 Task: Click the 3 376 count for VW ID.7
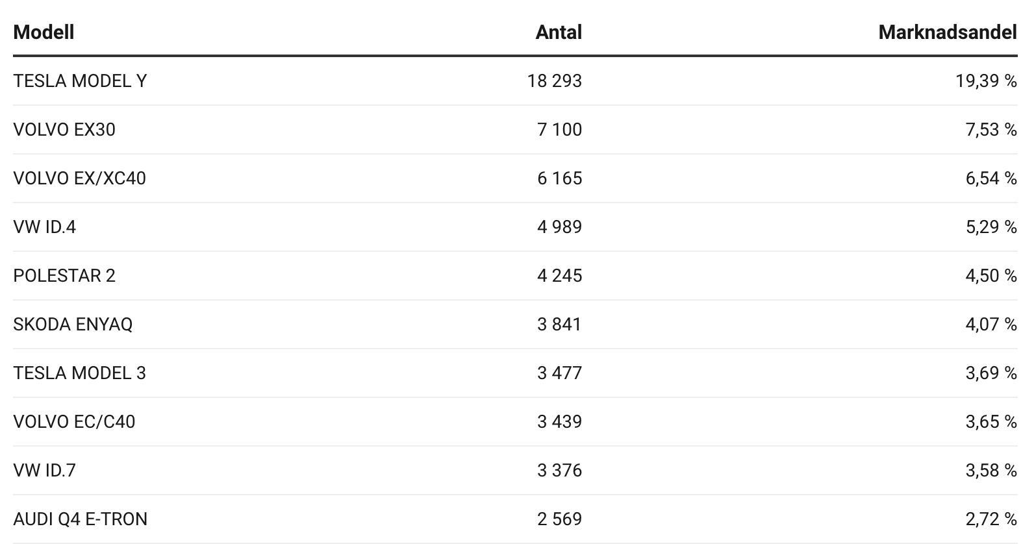(559, 471)
